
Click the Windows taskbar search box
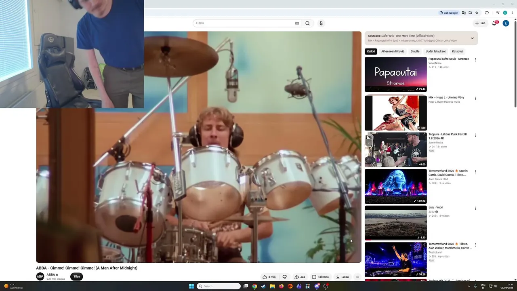point(219,286)
